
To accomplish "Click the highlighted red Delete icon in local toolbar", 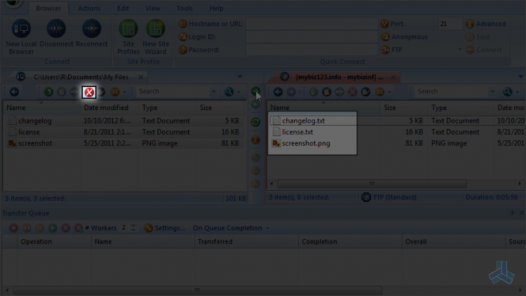I will [89, 92].
